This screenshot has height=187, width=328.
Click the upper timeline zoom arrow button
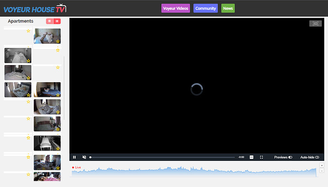pos(322,165)
